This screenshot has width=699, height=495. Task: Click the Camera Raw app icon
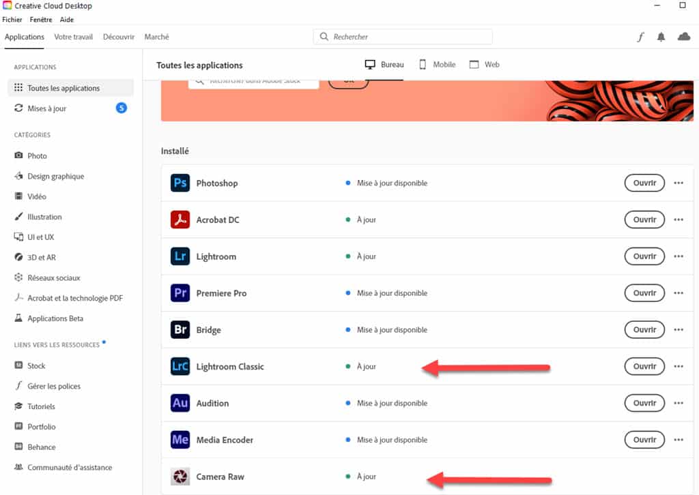tap(180, 477)
